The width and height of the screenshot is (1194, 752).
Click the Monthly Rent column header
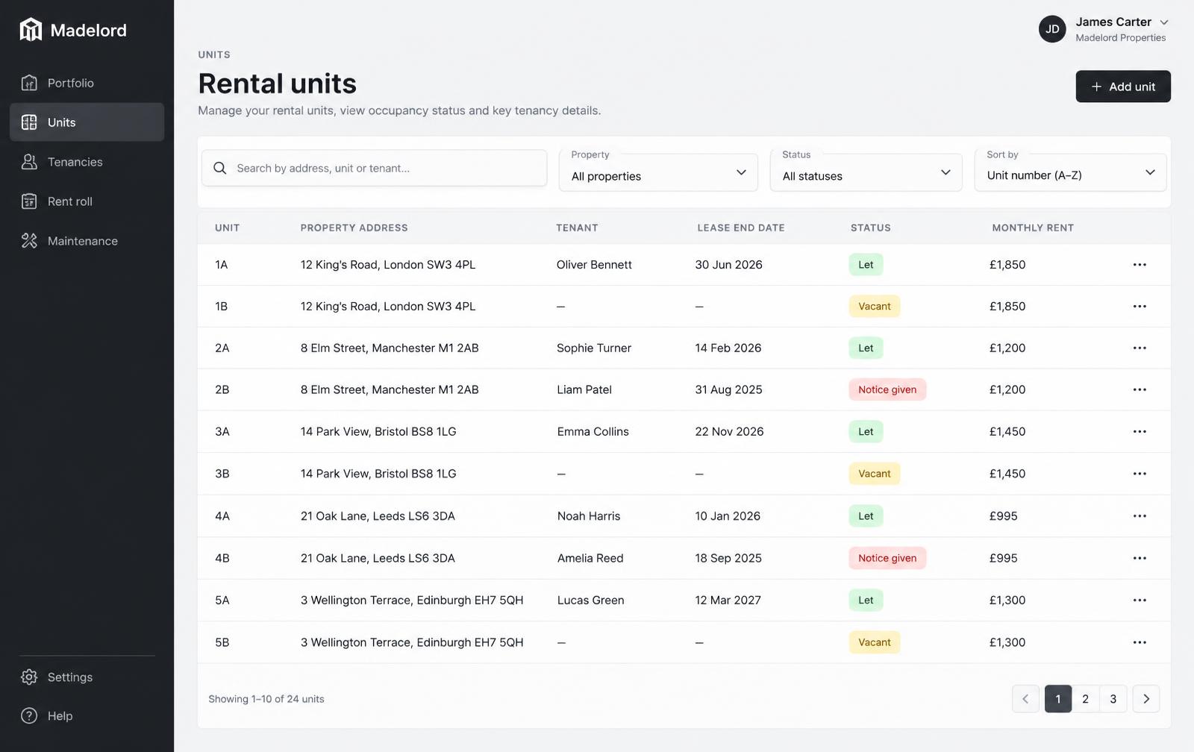pyautogui.click(x=1033, y=228)
